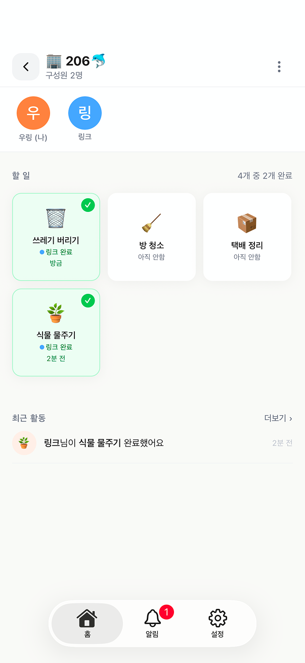This screenshot has width=305, height=663.
Task: Open the three-dot overflow menu
Action: (x=279, y=66)
